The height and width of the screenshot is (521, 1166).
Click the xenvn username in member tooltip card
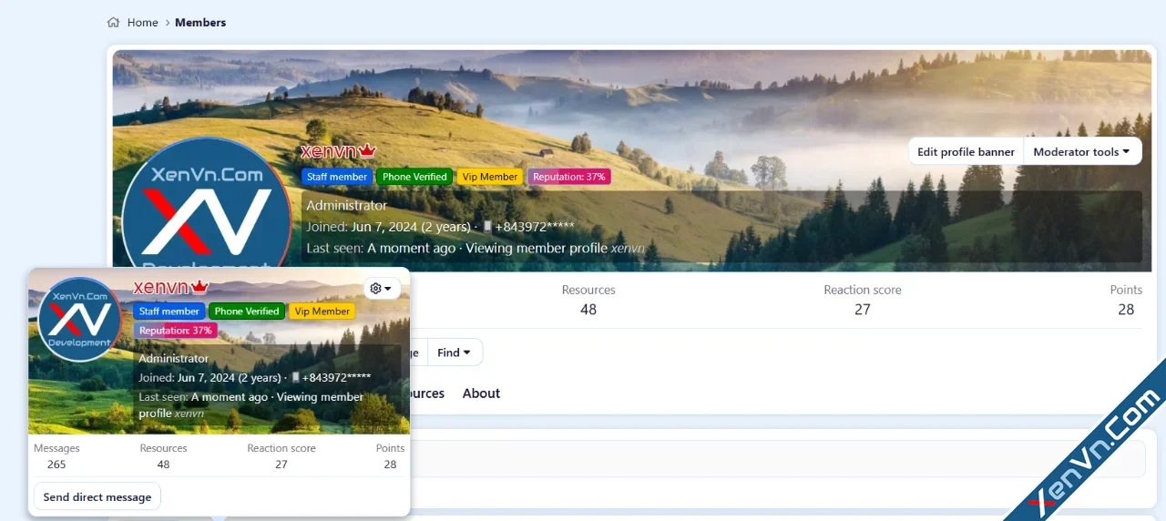click(160, 288)
